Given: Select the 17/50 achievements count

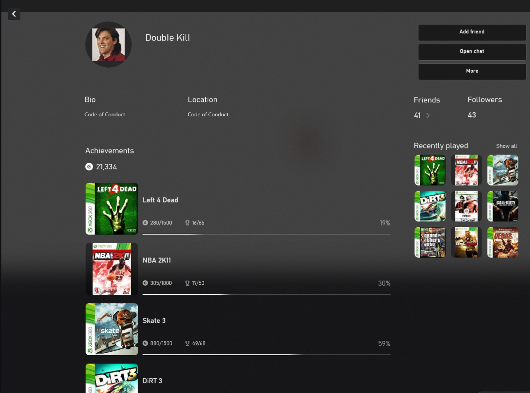Looking at the screenshot, I should click(198, 283).
